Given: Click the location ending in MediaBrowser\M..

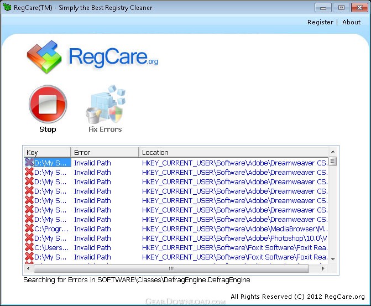Looking at the screenshot, I should (x=235, y=229).
